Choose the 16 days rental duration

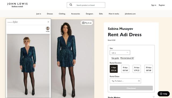(x=137, y=69)
